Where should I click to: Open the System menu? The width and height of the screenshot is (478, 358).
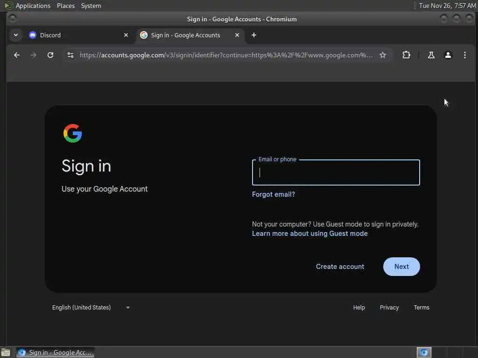[91, 6]
